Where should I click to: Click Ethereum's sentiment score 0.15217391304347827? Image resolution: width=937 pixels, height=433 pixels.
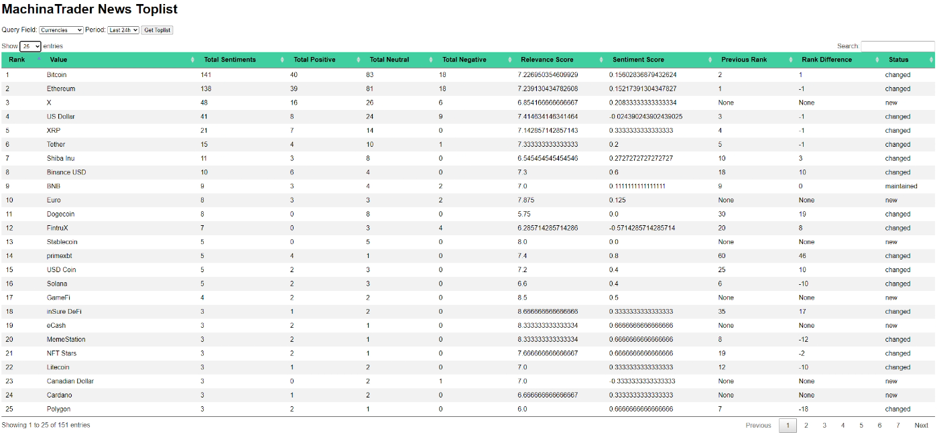pyautogui.click(x=643, y=89)
